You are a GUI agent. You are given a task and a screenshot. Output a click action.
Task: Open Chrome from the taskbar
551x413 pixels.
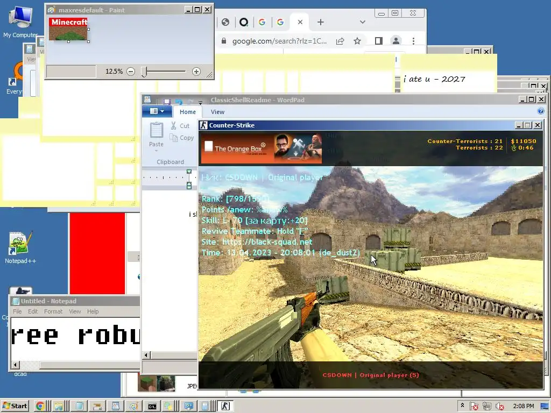(40, 406)
